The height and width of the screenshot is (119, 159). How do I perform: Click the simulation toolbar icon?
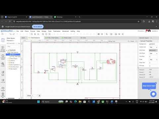click(102, 34)
